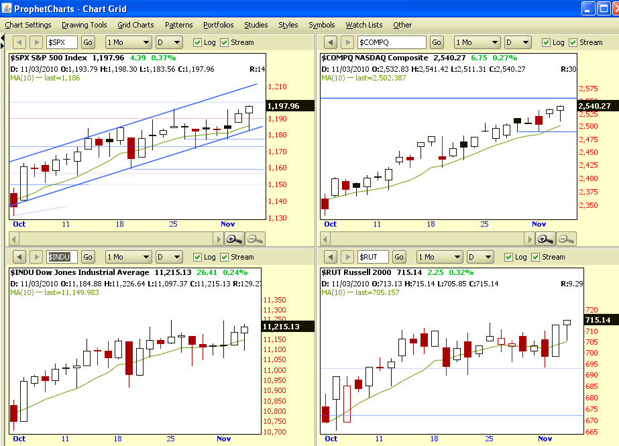Open the Grid Charts menu
The width and height of the screenshot is (619, 446).
[x=135, y=25]
